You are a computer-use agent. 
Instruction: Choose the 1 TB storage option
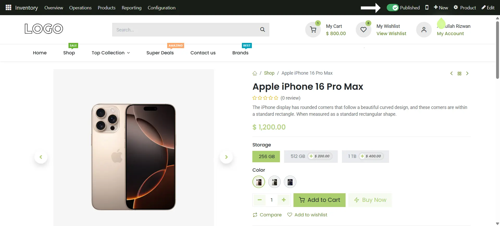point(365,156)
